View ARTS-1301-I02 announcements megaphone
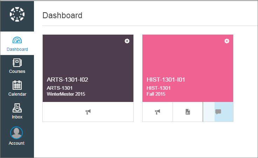Viewport: 258px width, 158px height. pos(88,112)
